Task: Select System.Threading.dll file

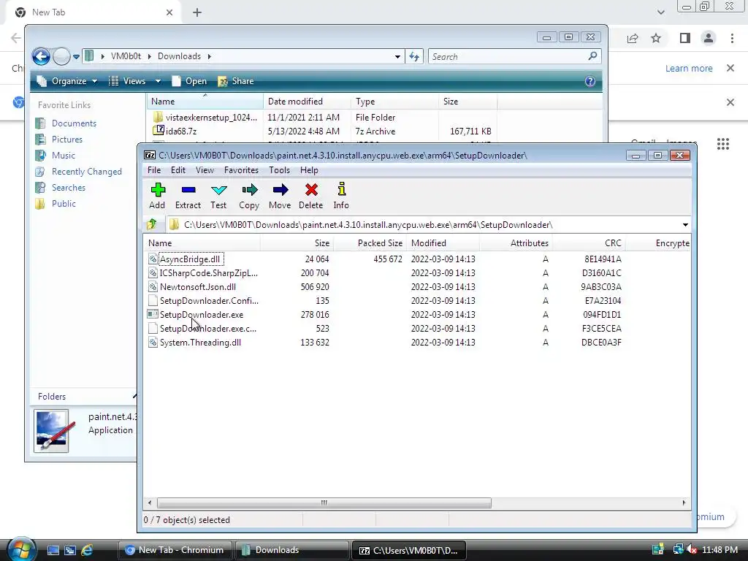Action: coord(200,343)
